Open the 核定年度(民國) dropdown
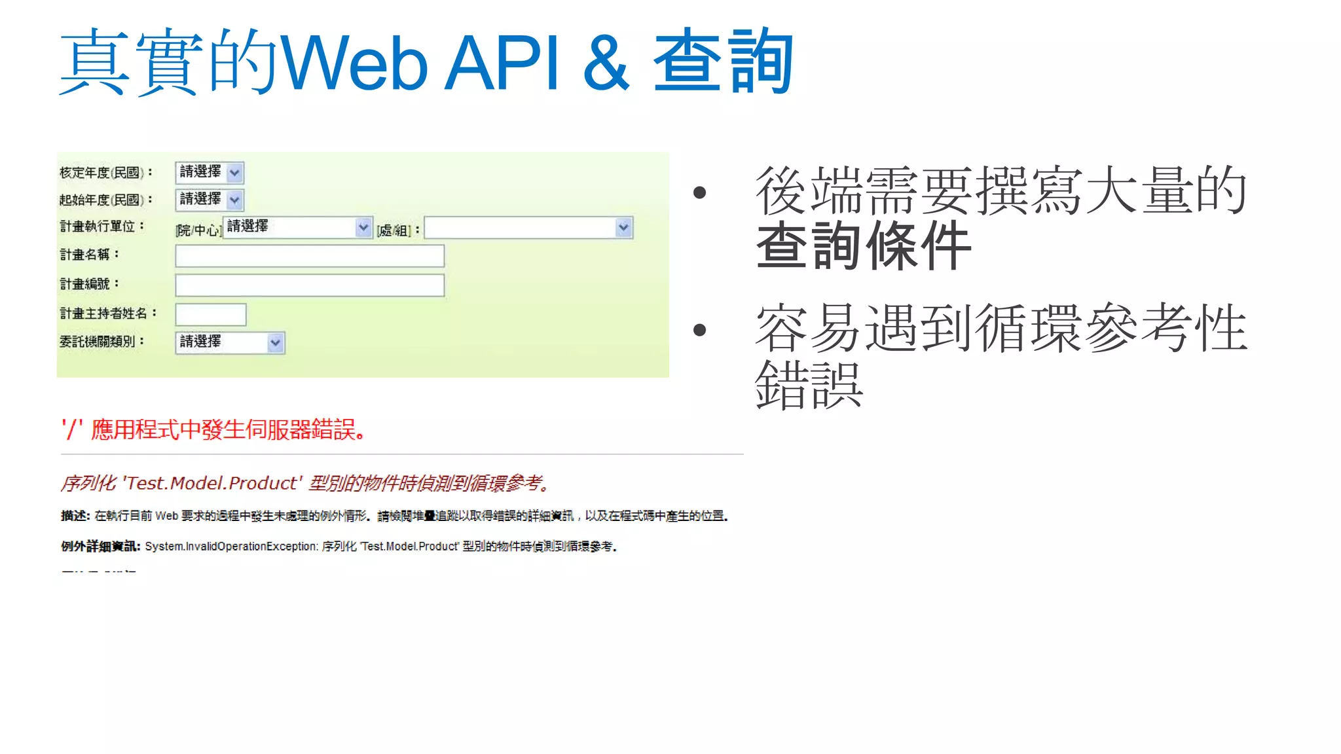This screenshot has width=1341, height=754. [x=210, y=172]
